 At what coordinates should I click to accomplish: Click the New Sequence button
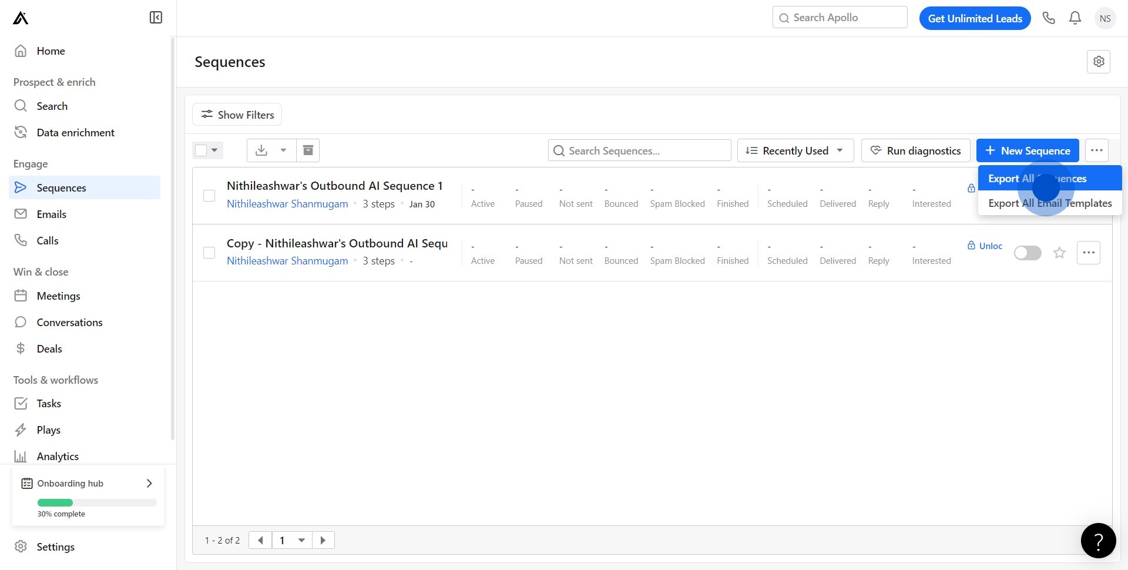click(x=1027, y=150)
